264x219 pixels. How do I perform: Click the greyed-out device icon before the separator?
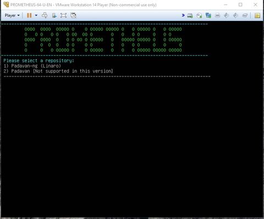[x=245, y=15]
